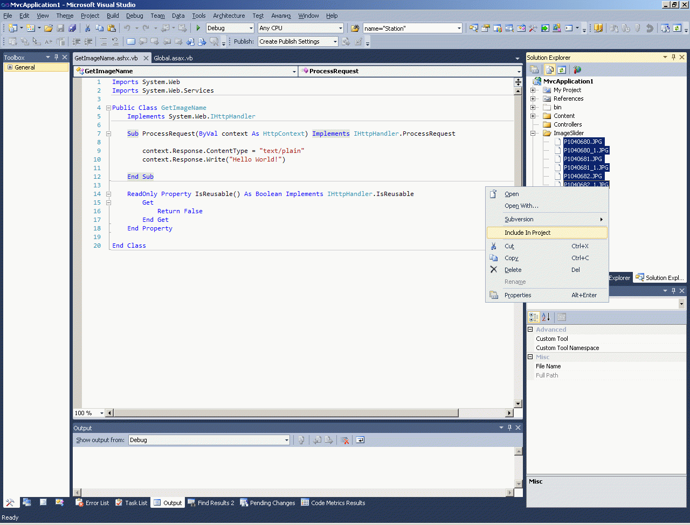Select Properties in the context menu
This screenshot has height=525, width=690.
(x=517, y=295)
